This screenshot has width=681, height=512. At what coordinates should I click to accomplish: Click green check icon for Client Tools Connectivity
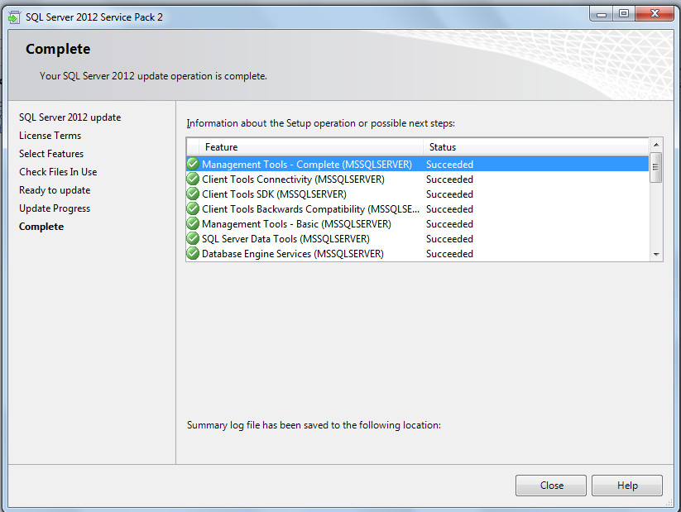[x=193, y=179]
